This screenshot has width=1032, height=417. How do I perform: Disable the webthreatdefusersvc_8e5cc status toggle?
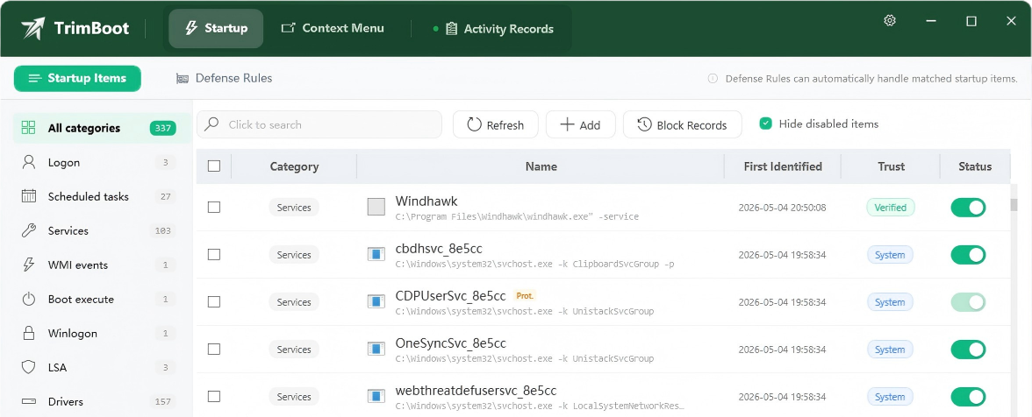click(x=968, y=397)
